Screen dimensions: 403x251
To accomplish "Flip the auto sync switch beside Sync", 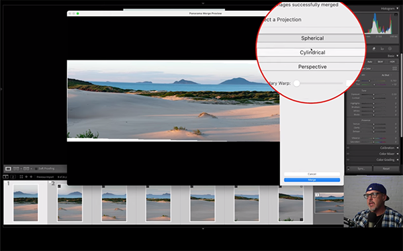I will pos(349,168).
